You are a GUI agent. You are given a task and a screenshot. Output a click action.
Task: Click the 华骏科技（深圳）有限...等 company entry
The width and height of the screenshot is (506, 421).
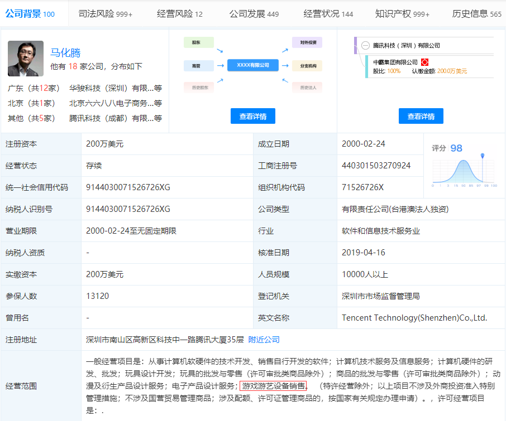(x=116, y=88)
